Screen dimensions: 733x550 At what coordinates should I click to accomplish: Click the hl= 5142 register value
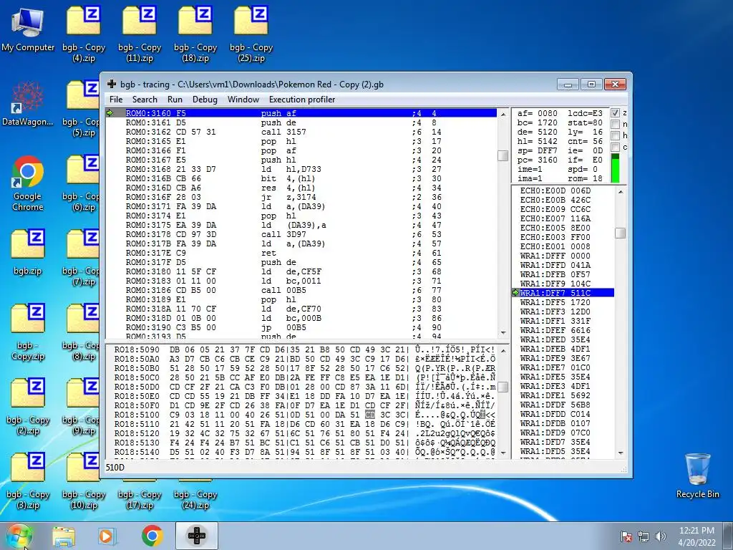click(x=537, y=141)
